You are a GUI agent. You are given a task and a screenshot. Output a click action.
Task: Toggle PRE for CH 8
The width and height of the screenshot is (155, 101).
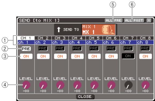pos(145,48)
